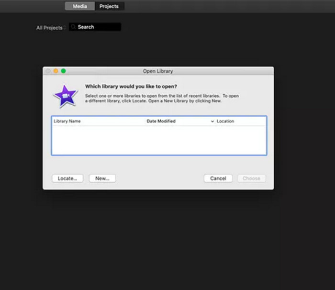Click "Which library would you like to open?"
The height and width of the screenshot is (290, 335).
click(x=131, y=87)
